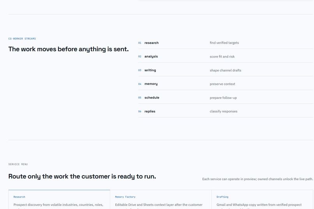This screenshot has height=209, width=314.
Task: Click the 'Gmail and WhatsApp copy' text
Action: 259,205
